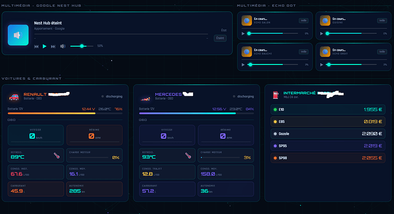Click the Renault discharging status indicator
This screenshot has width=394, height=214.
(112, 96)
